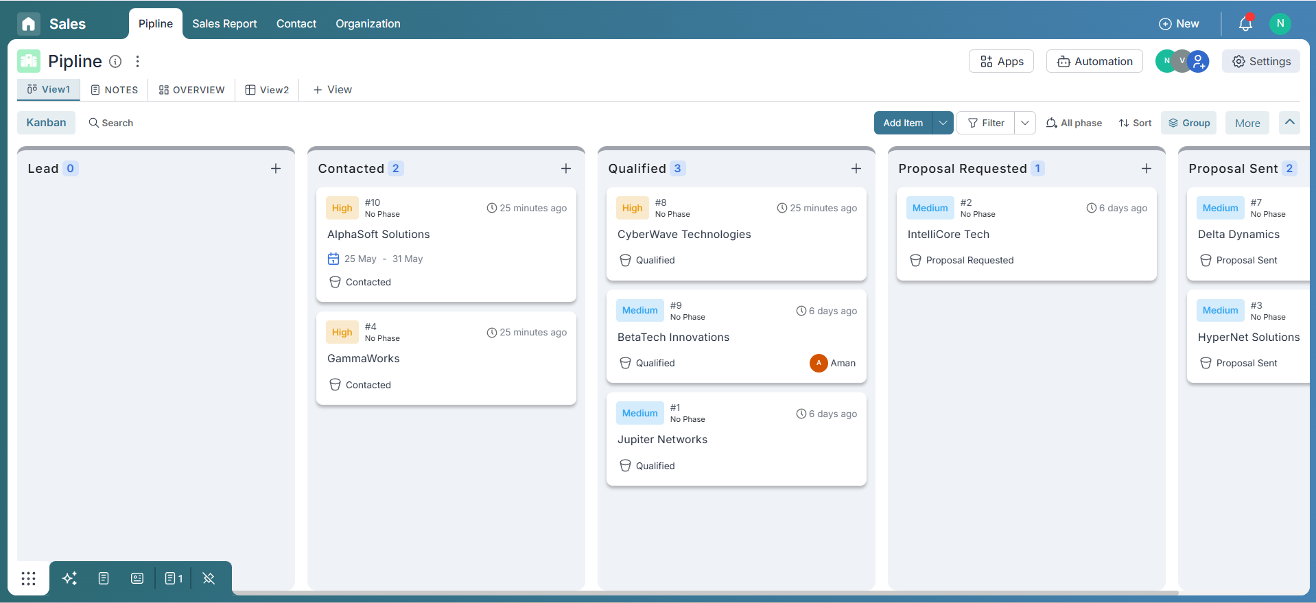This screenshot has width=1316, height=603.
Task: Click the Qualified stage on CyberWave card
Action: coord(647,260)
